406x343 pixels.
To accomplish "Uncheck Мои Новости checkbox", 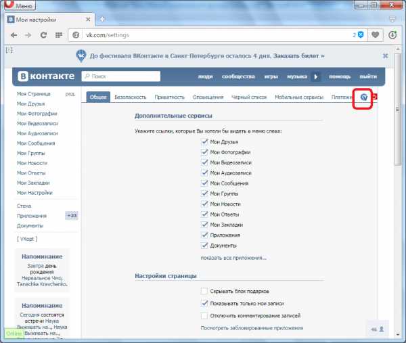I will [x=204, y=204].
